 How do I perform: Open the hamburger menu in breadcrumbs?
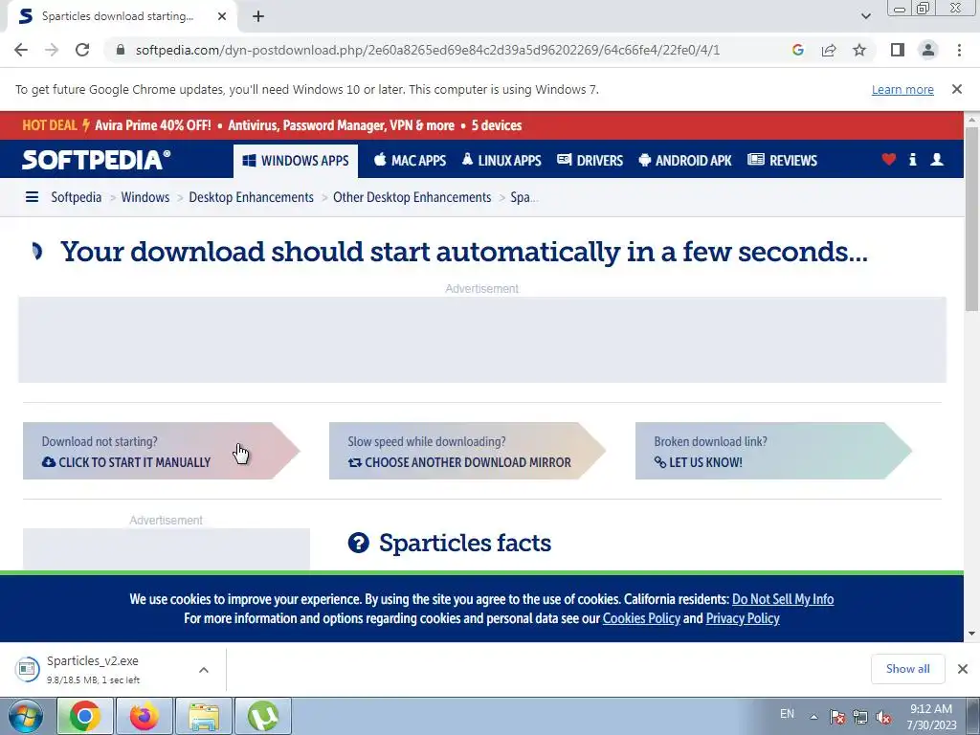click(32, 197)
